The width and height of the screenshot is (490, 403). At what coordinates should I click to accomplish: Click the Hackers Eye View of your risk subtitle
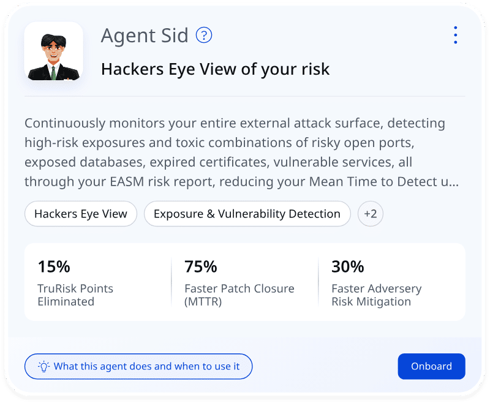tap(215, 69)
